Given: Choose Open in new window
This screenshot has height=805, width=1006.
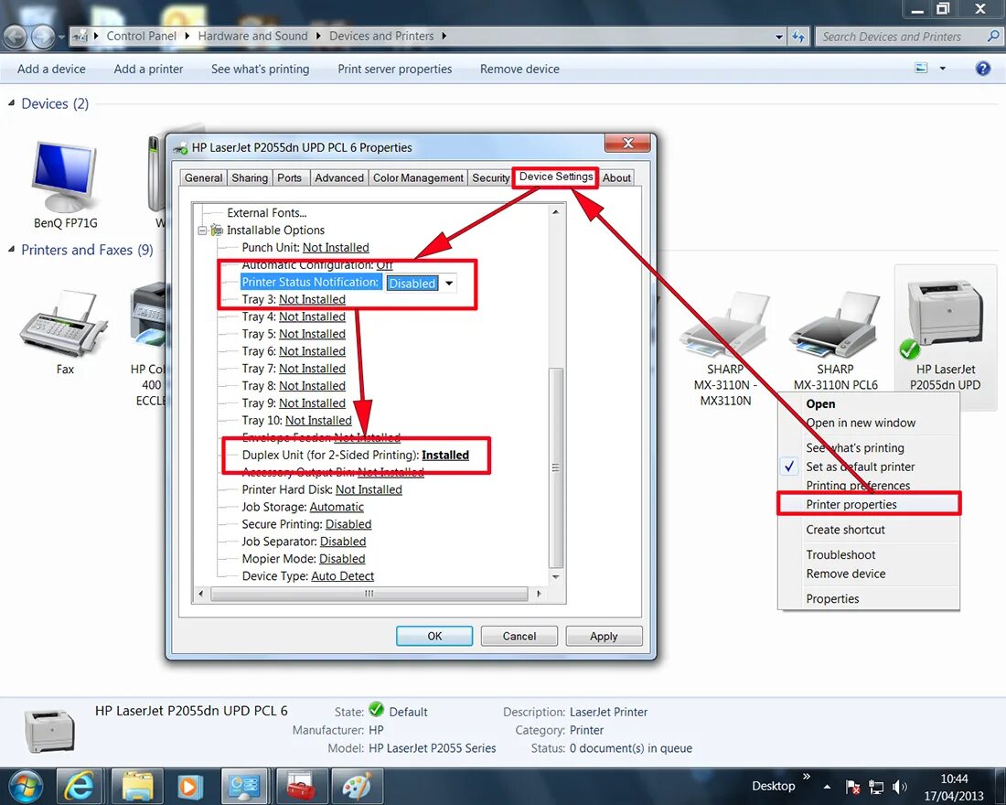Looking at the screenshot, I should (869, 423).
